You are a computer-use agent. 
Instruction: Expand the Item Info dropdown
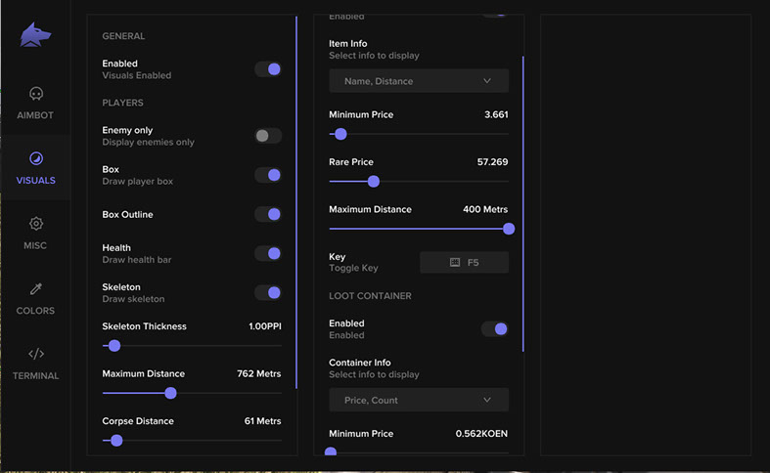[419, 81]
